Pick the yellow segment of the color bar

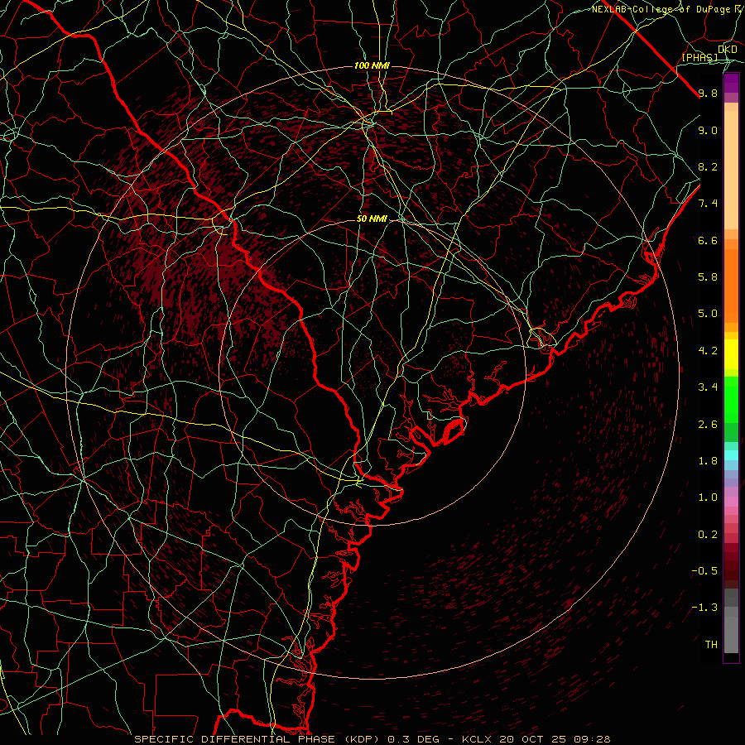pyautogui.click(x=731, y=354)
